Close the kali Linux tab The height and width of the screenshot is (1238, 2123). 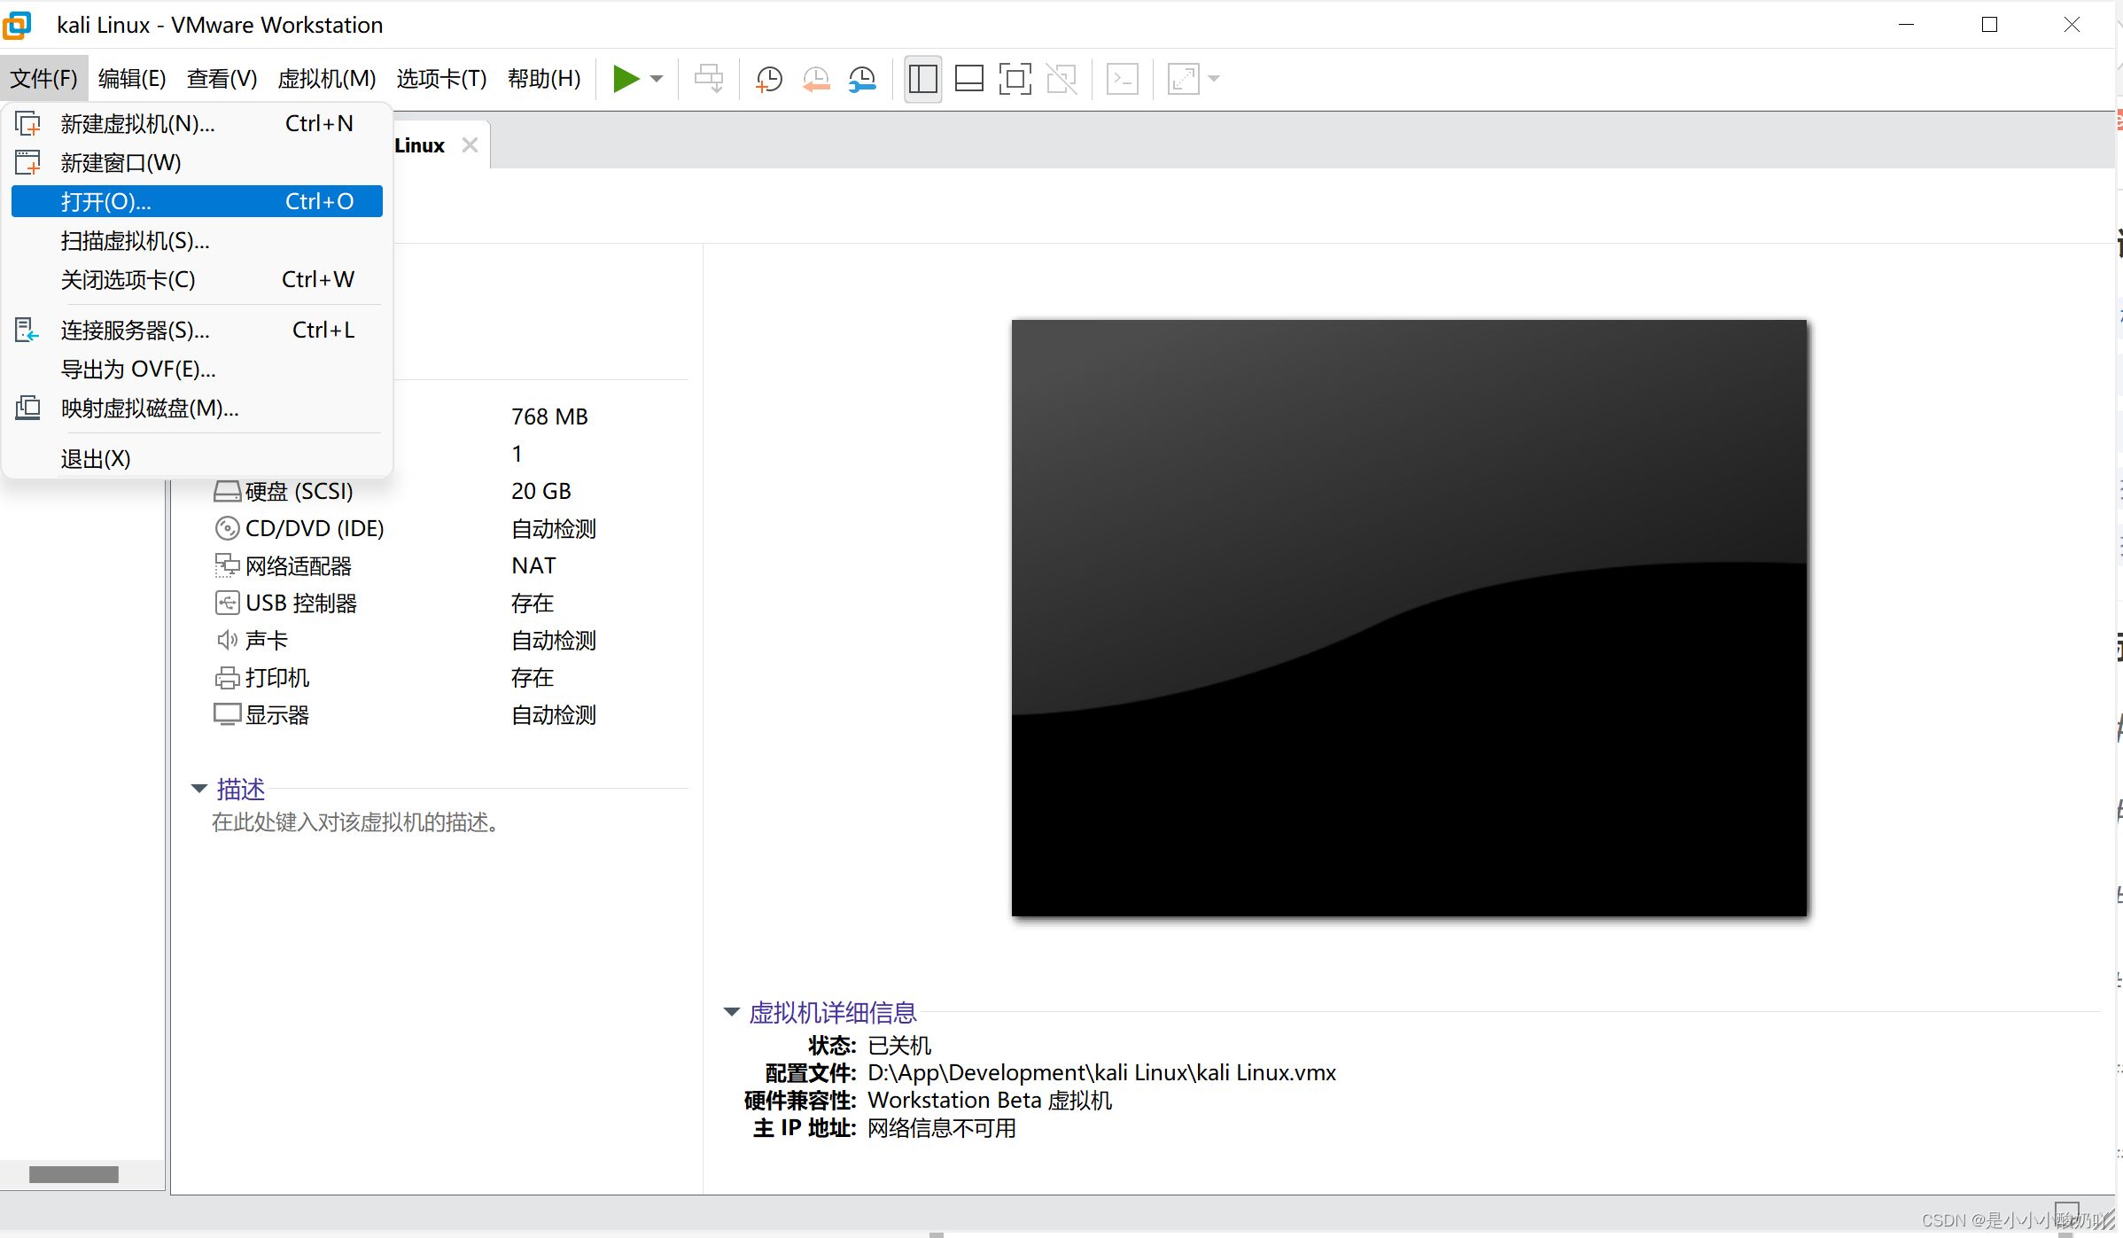point(470,145)
